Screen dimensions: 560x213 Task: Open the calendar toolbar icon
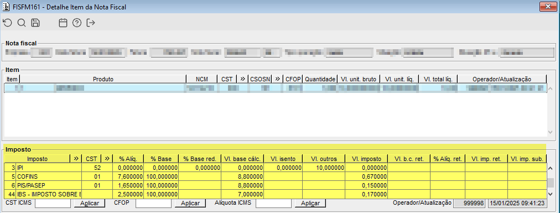(x=63, y=23)
